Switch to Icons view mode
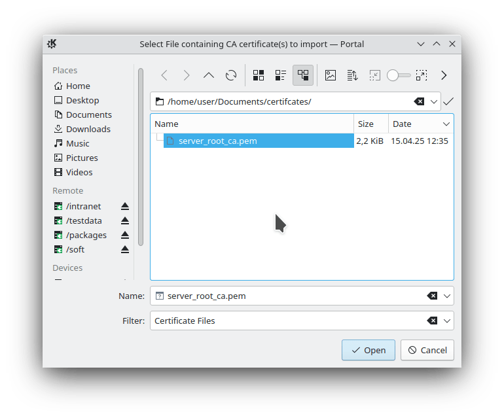 point(259,75)
